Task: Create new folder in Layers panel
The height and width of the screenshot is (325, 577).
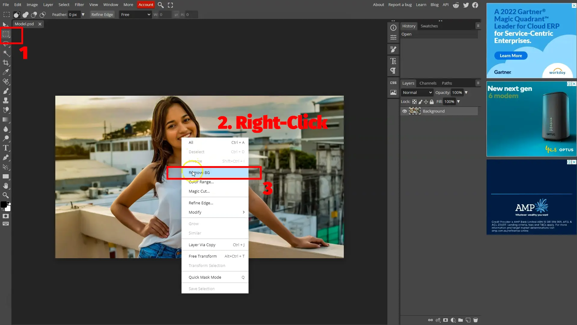Action: coord(460,320)
